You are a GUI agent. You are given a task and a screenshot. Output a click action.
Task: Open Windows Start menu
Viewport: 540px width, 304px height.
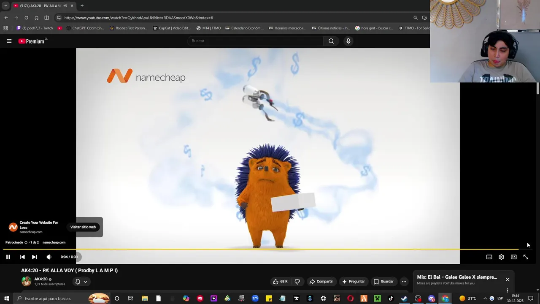click(x=7, y=299)
